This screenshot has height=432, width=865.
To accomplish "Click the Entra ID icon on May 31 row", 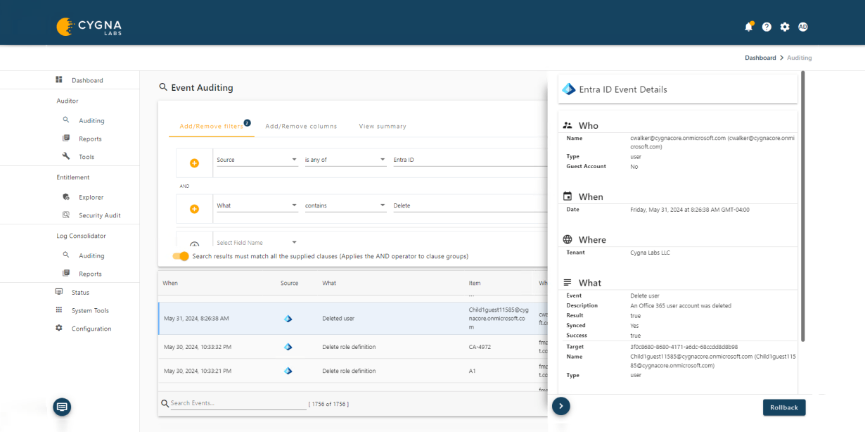I will tap(288, 318).
